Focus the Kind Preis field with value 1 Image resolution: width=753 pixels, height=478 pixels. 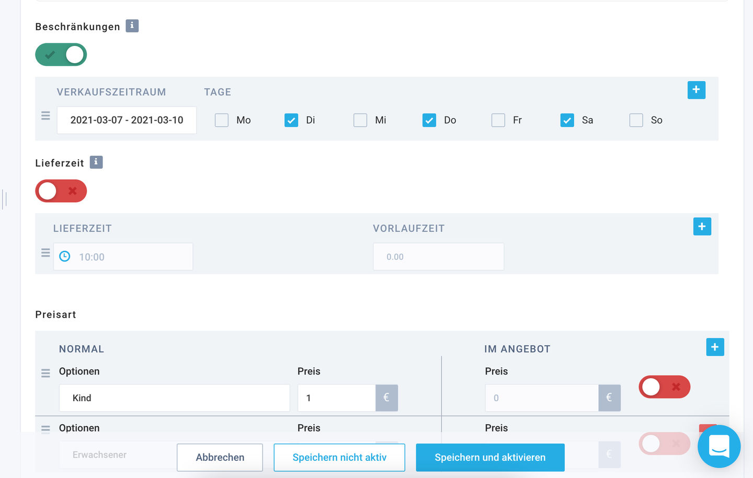pyautogui.click(x=337, y=398)
